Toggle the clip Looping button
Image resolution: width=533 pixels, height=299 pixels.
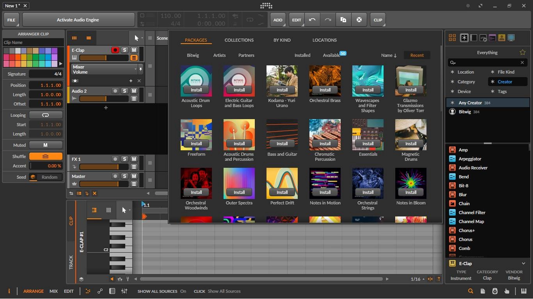[46, 115]
